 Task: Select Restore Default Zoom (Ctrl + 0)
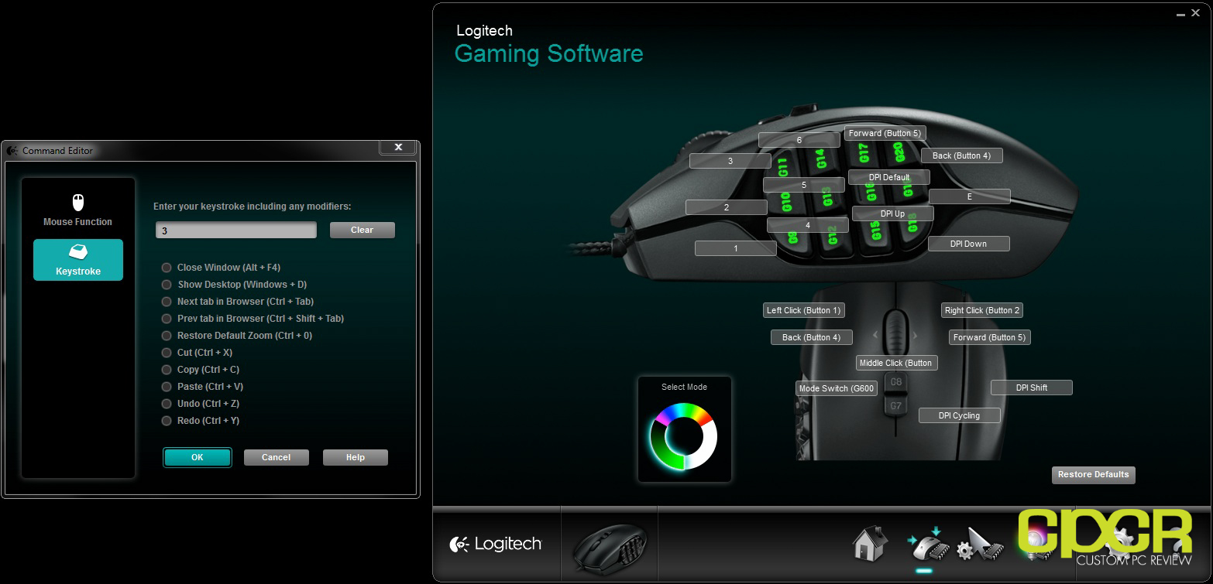(236, 336)
